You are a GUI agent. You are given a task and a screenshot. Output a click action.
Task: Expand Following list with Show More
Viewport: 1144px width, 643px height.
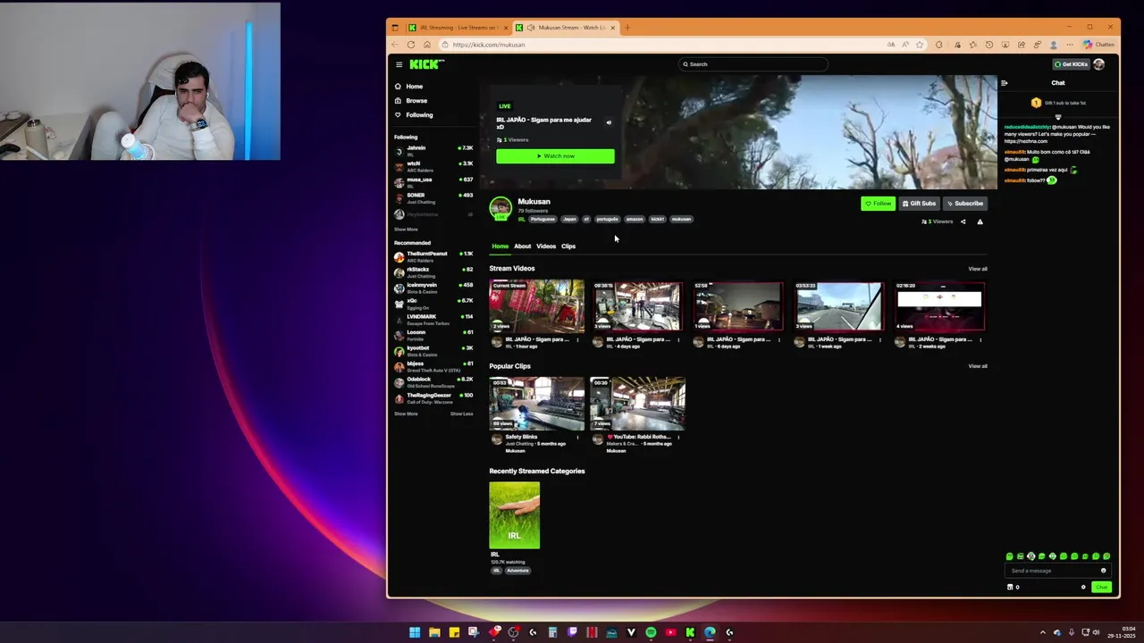click(x=406, y=230)
